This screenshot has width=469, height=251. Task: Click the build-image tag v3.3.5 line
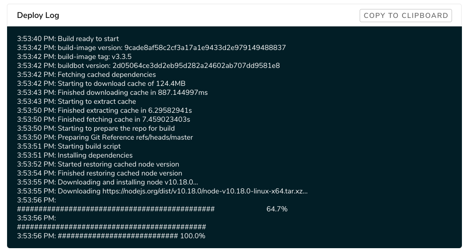click(x=74, y=57)
